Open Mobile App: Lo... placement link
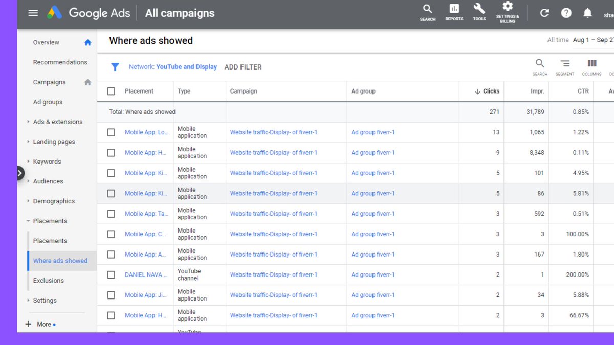The height and width of the screenshot is (345, 614). [x=146, y=132]
